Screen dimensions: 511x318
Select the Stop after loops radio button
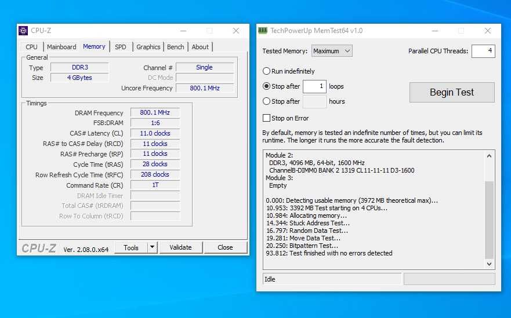(267, 86)
